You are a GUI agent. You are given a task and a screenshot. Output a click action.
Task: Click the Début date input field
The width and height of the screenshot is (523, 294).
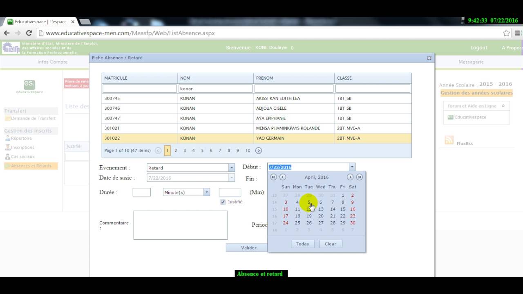tap(308, 167)
